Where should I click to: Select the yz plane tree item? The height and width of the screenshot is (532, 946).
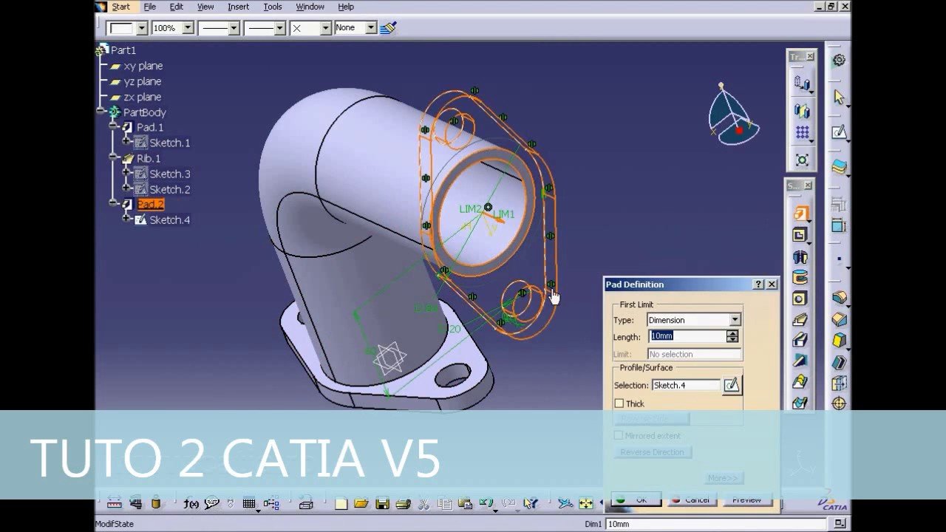coord(142,81)
